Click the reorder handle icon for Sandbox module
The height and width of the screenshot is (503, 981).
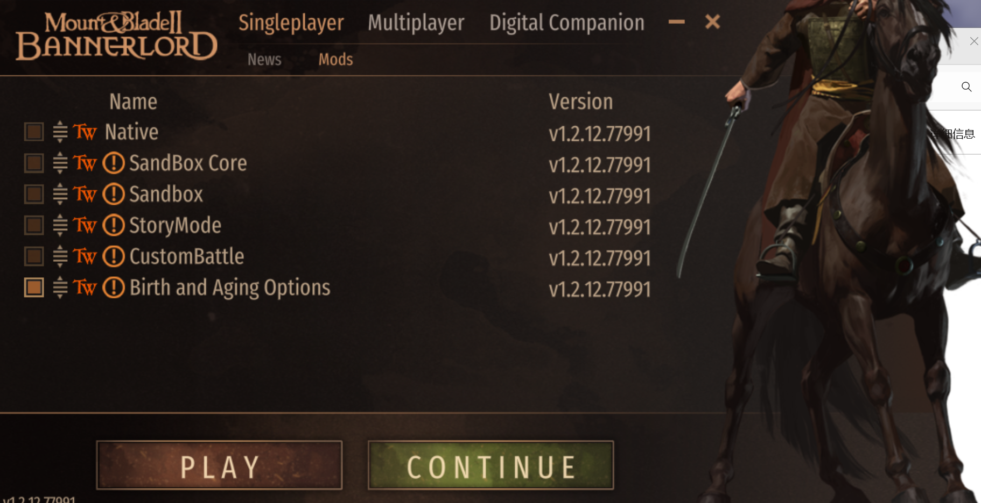(60, 194)
